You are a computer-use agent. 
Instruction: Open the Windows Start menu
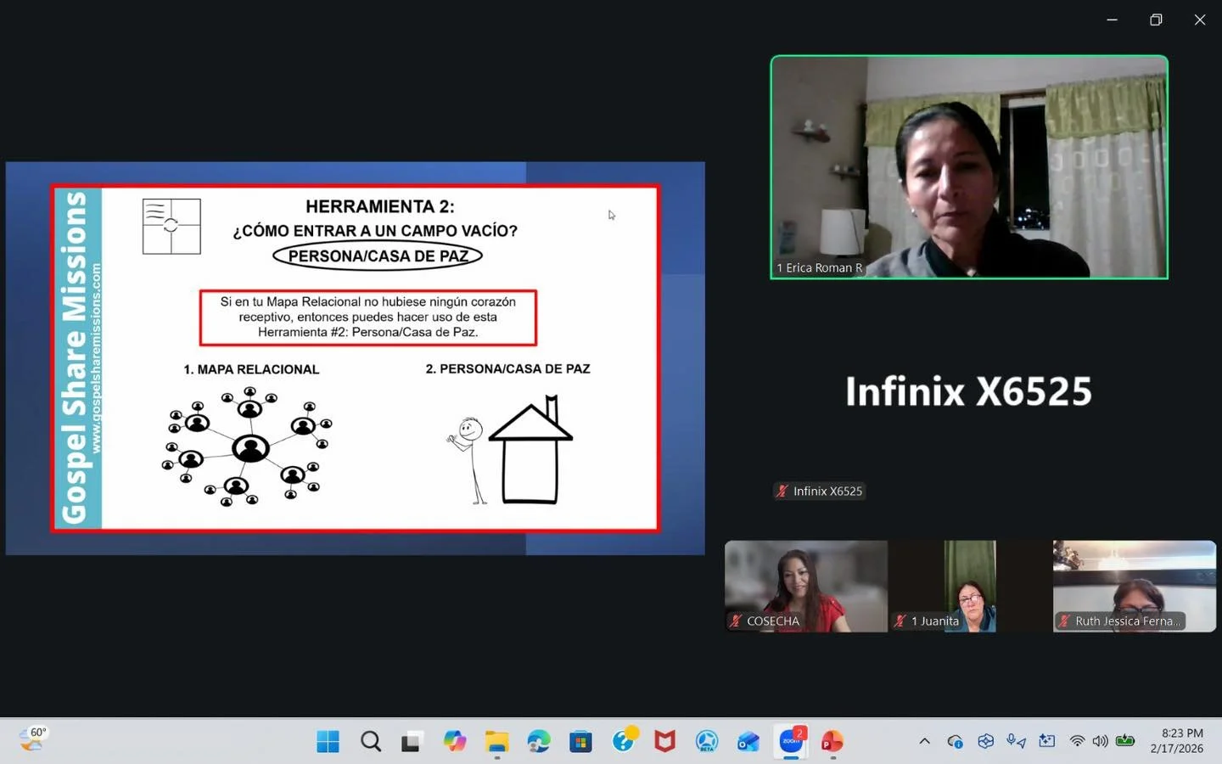point(328,741)
